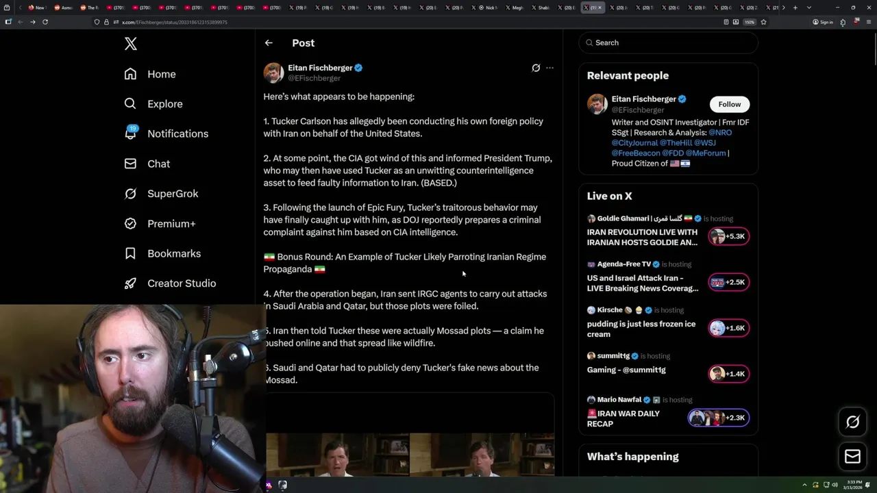Open the @FreeBeacon mention link
Viewport: 877px width, 493px height.
pyautogui.click(x=635, y=153)
